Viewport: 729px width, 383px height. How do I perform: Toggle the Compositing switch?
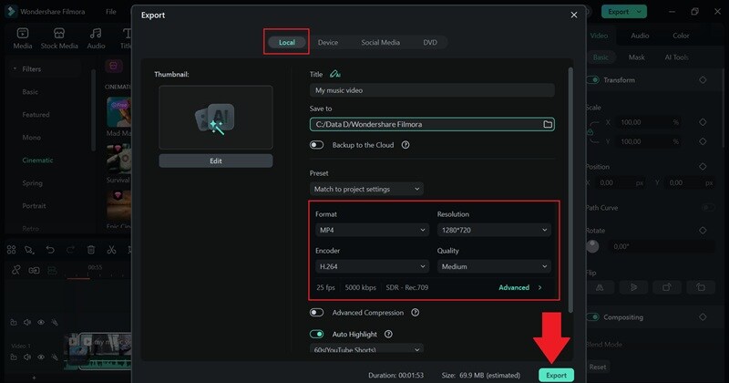[593, 317]
